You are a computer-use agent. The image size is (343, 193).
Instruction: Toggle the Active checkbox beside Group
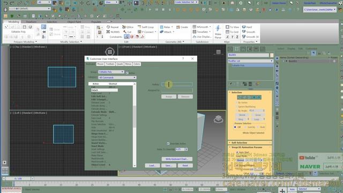127,73
